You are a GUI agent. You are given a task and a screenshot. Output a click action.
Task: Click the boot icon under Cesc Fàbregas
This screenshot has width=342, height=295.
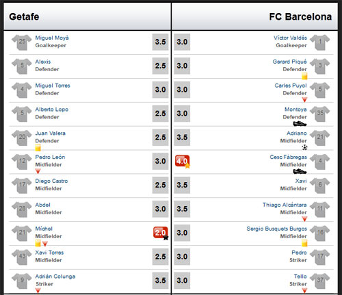(300, 171)
